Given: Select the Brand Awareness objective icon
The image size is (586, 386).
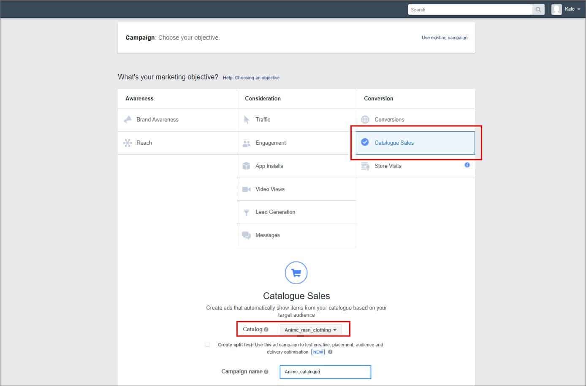Looking at the screenshot, I should point(128,119).
